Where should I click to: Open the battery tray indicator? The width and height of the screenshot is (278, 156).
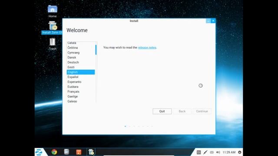click(212, 152)
